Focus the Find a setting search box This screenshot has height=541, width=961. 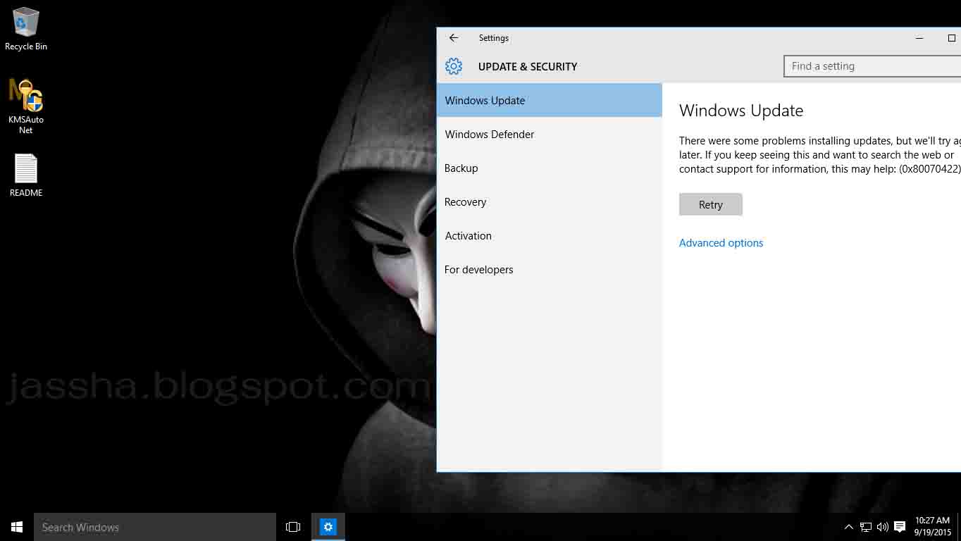872,66
